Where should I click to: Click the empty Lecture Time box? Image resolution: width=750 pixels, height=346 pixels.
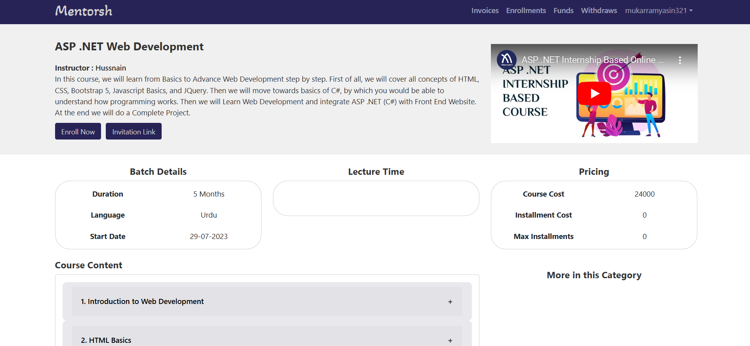(376, 199)
